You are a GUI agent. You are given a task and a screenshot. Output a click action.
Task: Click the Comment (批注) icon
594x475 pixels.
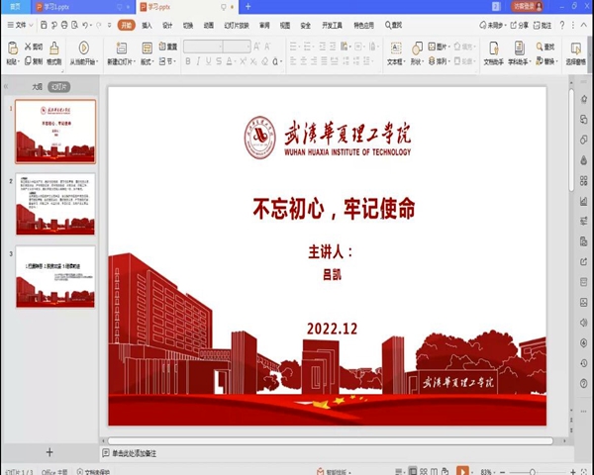[x=543, y=26]
